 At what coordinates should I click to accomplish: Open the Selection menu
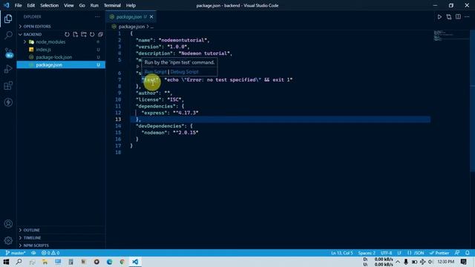tap(50, 5)
